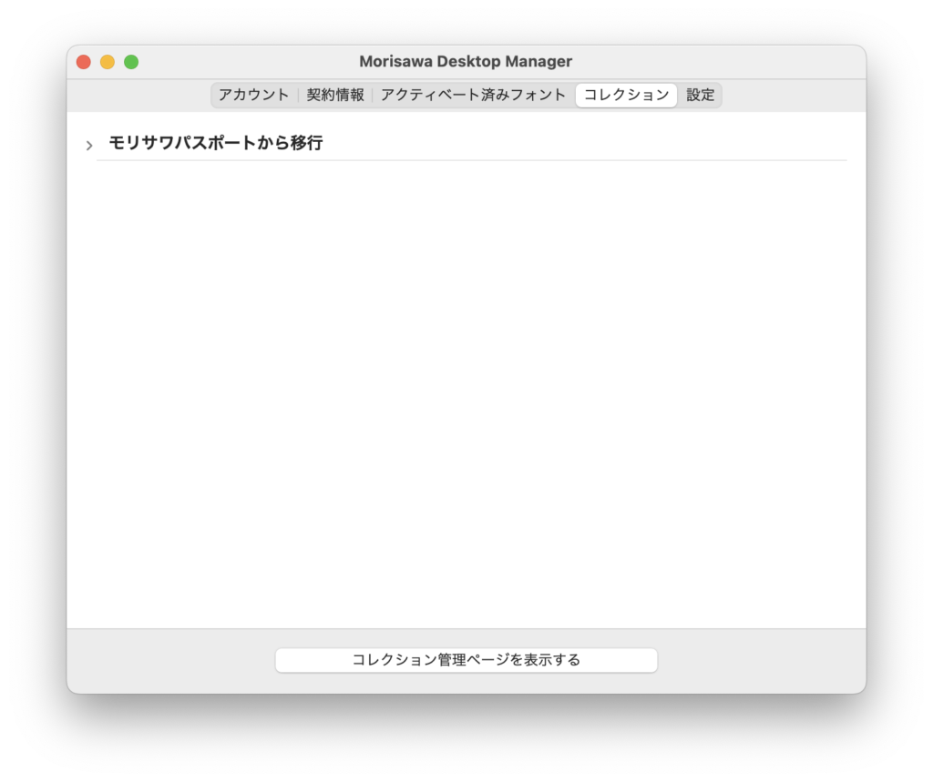
Task: Expand the モリサワパスポートから移行 collection chevron
Action: pyautogui.click(x=89, y=146)
